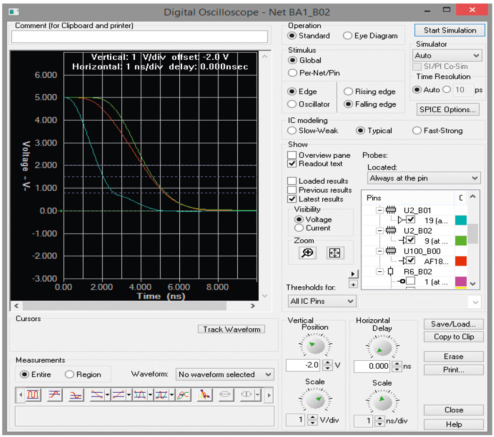This screenshot has height=437, width=494.
Task: Enable Loaded results display
Action: point(292,181)
